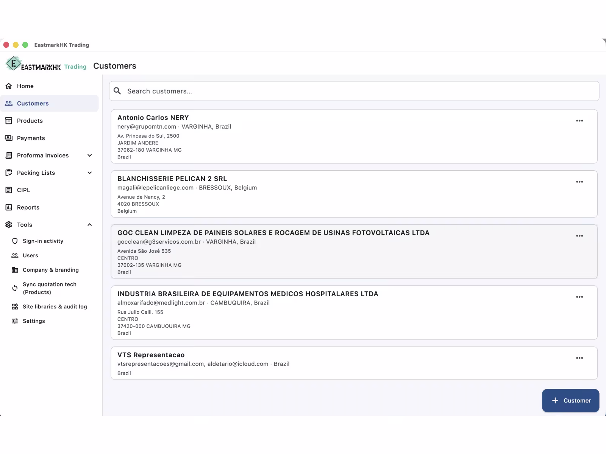Image resolution: width=606 pixels, height=454 pixels.
Task: Open more options for INDUSTRIA BRASILEIRA card
Action: pyautogui.click(x=579, y=297)
